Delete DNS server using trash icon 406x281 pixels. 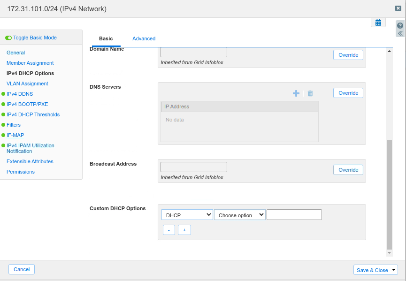coord(310,93)
